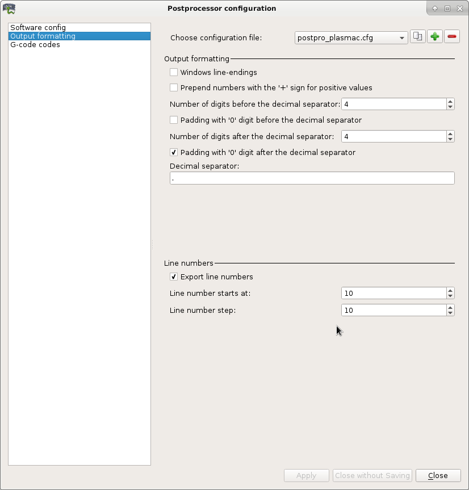Close the window with title bar X
Image resolution: width=469 pixels, height=490 pixels.
(x=459, y=9)
